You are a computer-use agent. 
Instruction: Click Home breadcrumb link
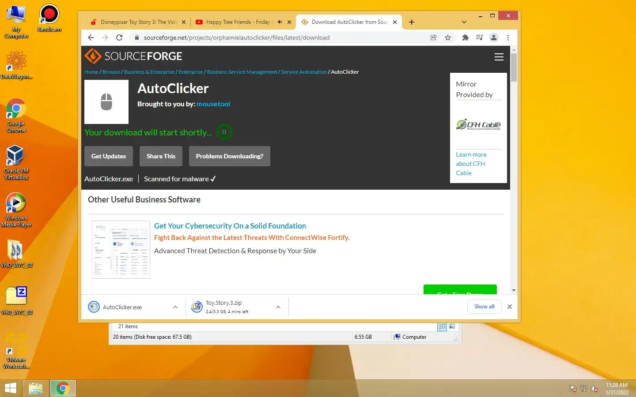click(91, 72)
